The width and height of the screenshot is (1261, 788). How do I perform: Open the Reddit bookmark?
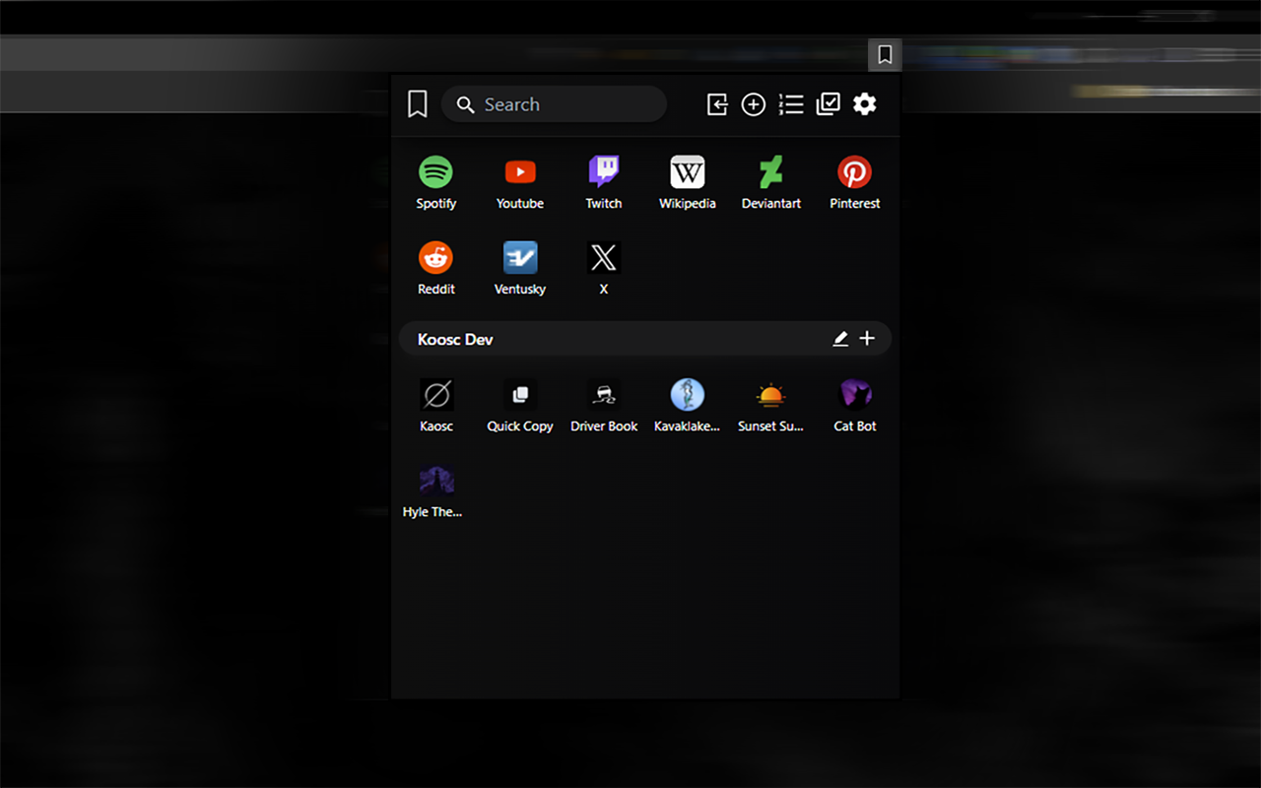435,268
